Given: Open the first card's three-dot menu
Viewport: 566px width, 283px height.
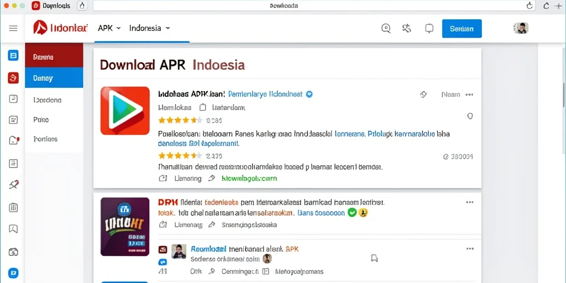Looking at the screenshot, I should pos(469,95).
